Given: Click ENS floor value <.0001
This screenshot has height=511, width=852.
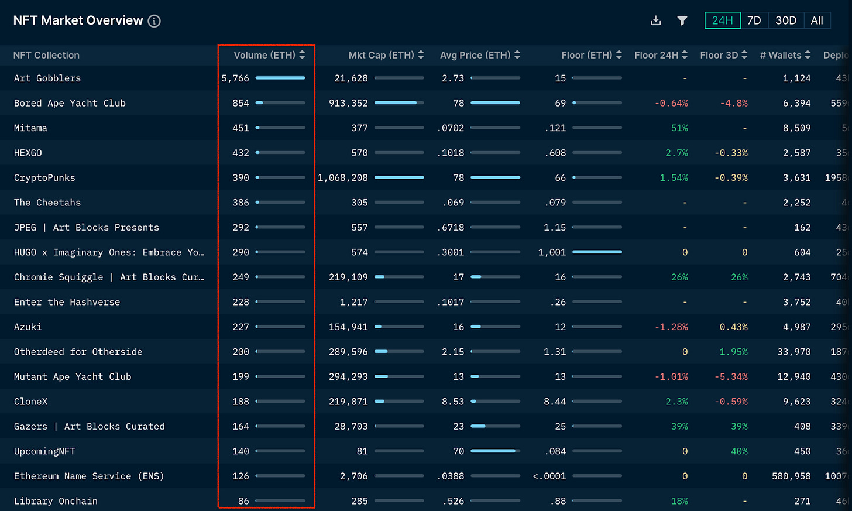Looking at the screenshot, I should (x=549, y=476).
